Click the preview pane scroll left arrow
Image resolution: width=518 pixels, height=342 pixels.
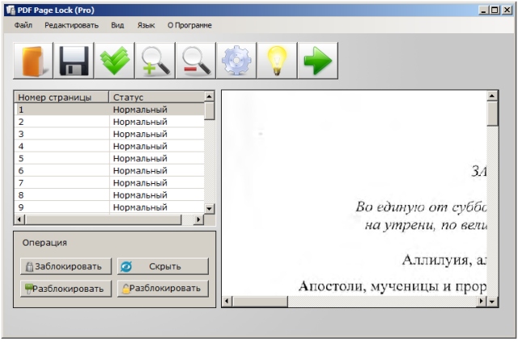click(227, 301)
